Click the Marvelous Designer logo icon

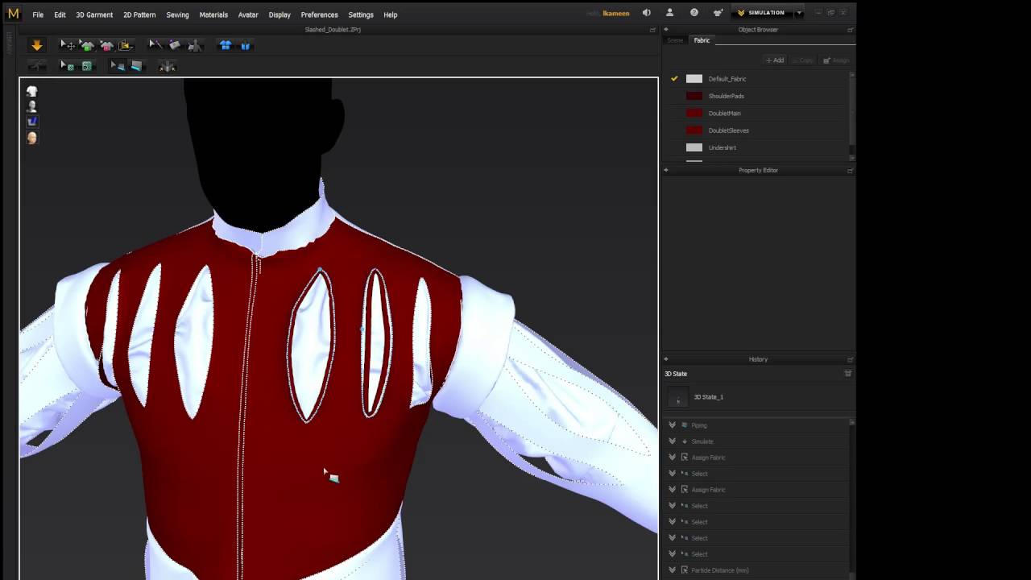point(13,14)
